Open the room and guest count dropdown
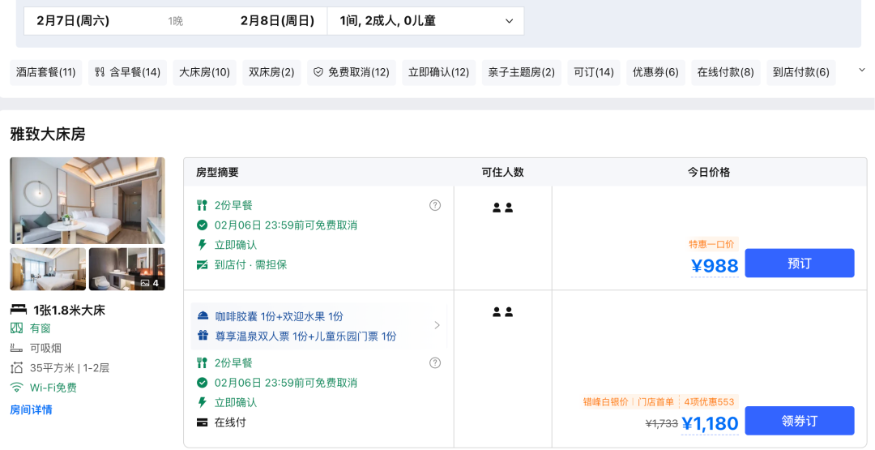Image resolution: width=875 pixels, height=450 pixels. (426, 21)
